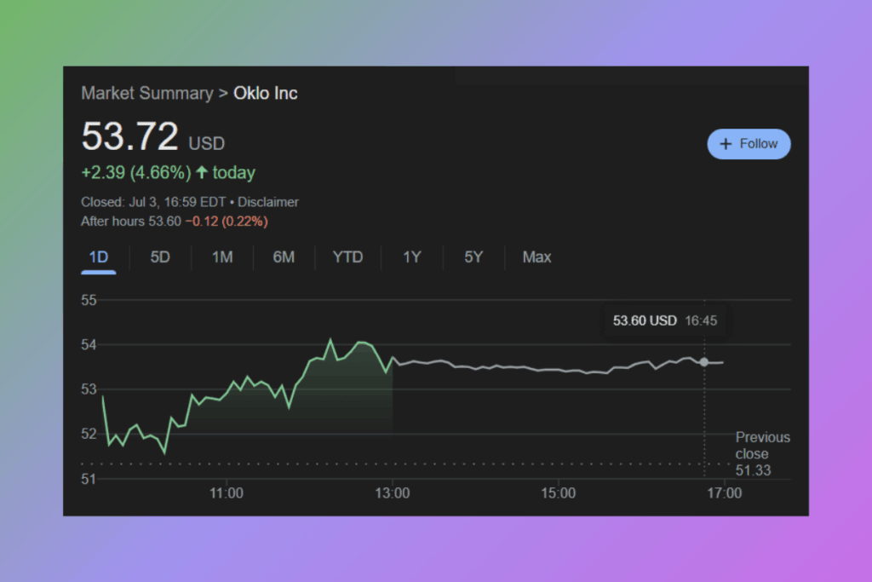Open the Max range tab
872x582 pixels.
point(536,256)
